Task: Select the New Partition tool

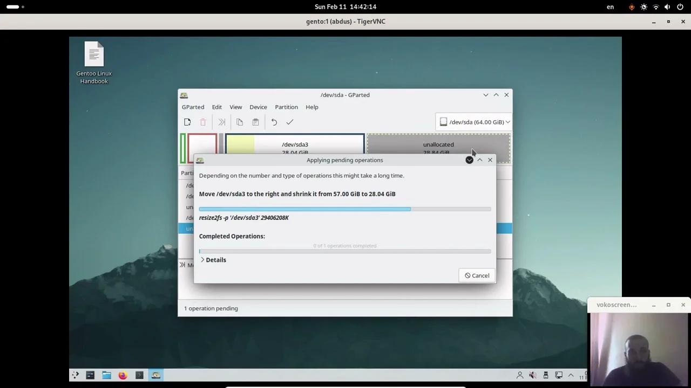Action: [x=187, y=122]
